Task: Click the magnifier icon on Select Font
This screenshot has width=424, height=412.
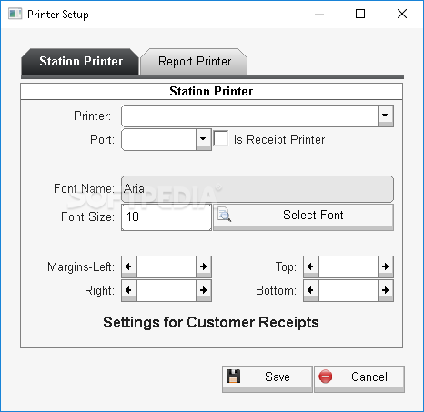Action: point(225,215)
